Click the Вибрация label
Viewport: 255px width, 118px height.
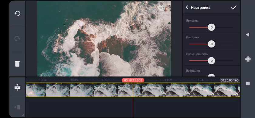tap(193, 71)
